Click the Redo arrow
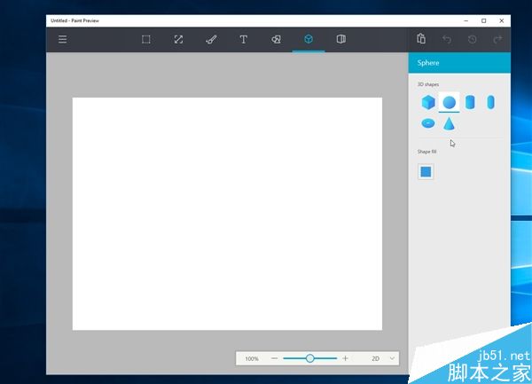The width and height of the screenshot is (532, 384). [x=497, y=40]
